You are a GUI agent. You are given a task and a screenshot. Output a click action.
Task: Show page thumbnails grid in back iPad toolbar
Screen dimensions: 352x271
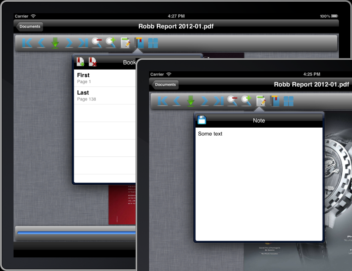click(x=153, y=43)
